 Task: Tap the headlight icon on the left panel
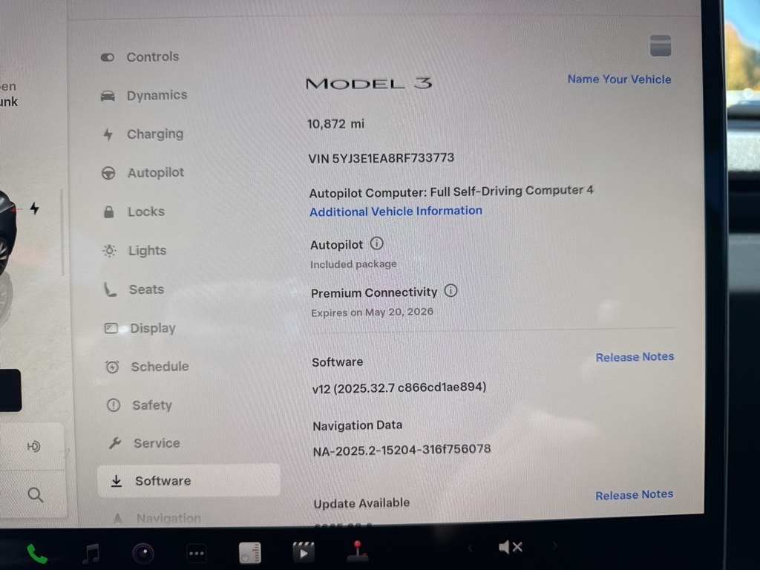[33, 446]
